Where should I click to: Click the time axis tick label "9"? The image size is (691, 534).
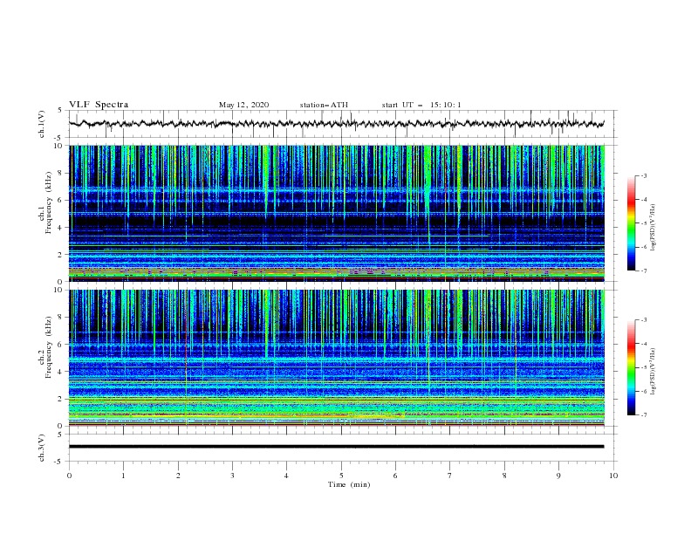point(558,476)
